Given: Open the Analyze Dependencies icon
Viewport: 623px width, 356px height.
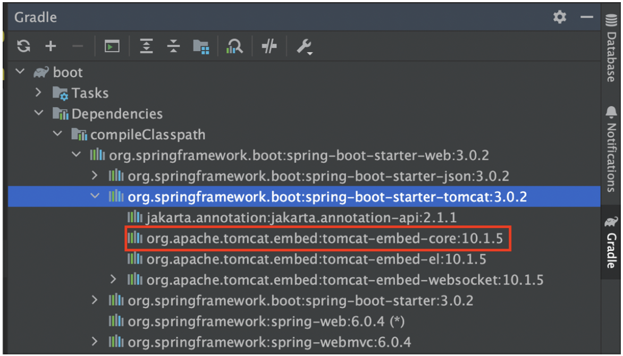Looking at the screenshot, I should 234,46.
